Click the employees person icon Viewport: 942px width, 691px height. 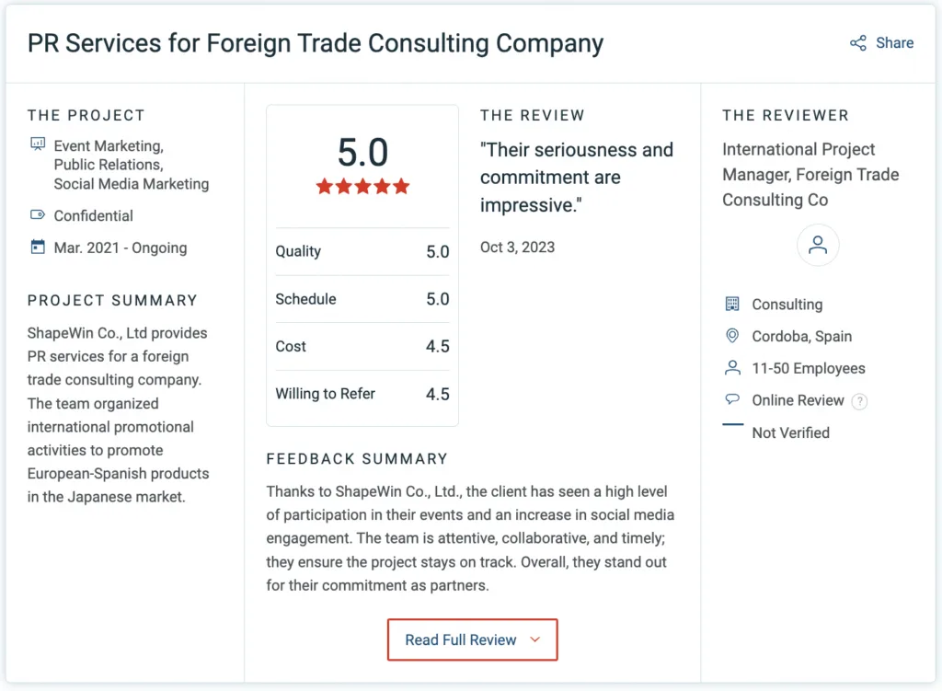click(x=732, y=368)
